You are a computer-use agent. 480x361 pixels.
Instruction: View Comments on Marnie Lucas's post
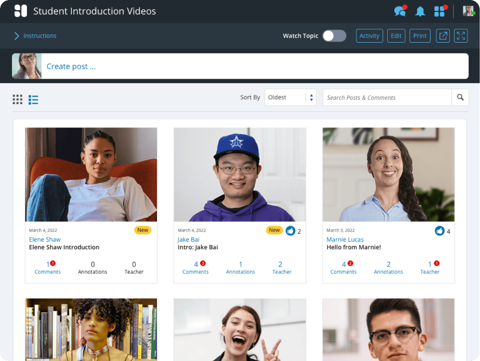(x=343, y=267)
